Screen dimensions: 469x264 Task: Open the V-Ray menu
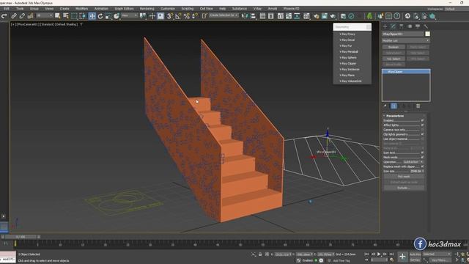(x=257, y=9)
